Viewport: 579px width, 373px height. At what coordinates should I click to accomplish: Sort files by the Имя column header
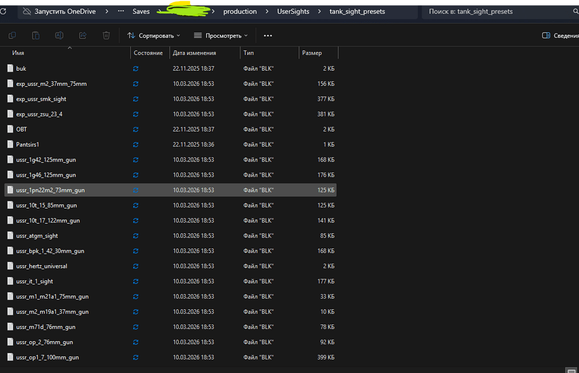coord(19,53)
